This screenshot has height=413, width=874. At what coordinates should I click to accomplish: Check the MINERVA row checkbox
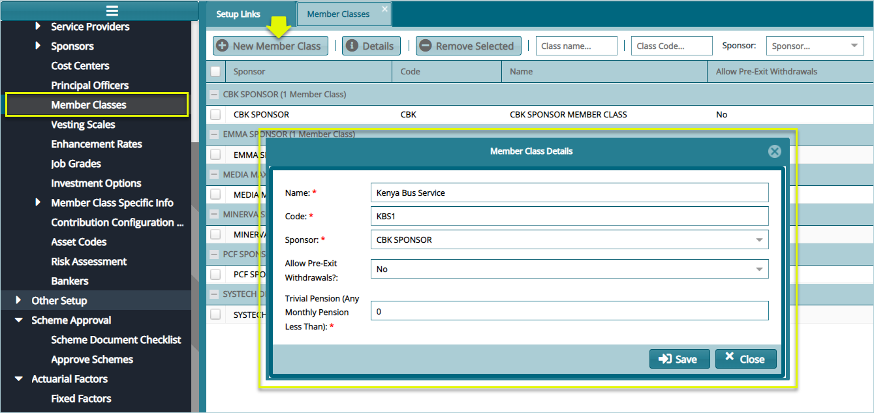click(215, 234)
